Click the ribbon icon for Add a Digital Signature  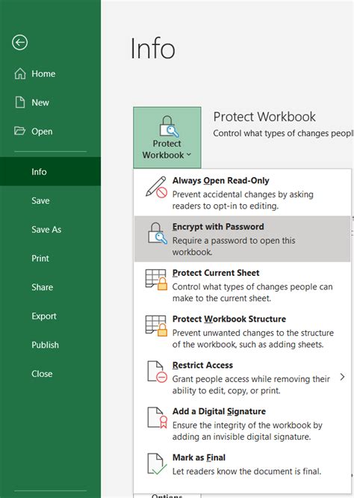tap(157, 418)
